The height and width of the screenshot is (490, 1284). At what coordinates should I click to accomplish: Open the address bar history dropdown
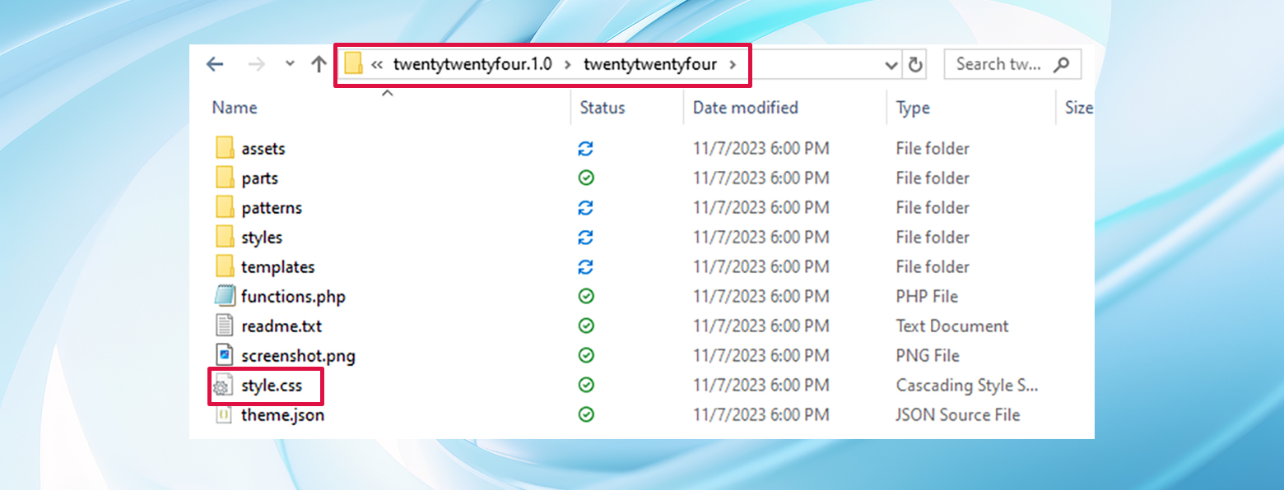pyautogui.click(x=891, y=64)
